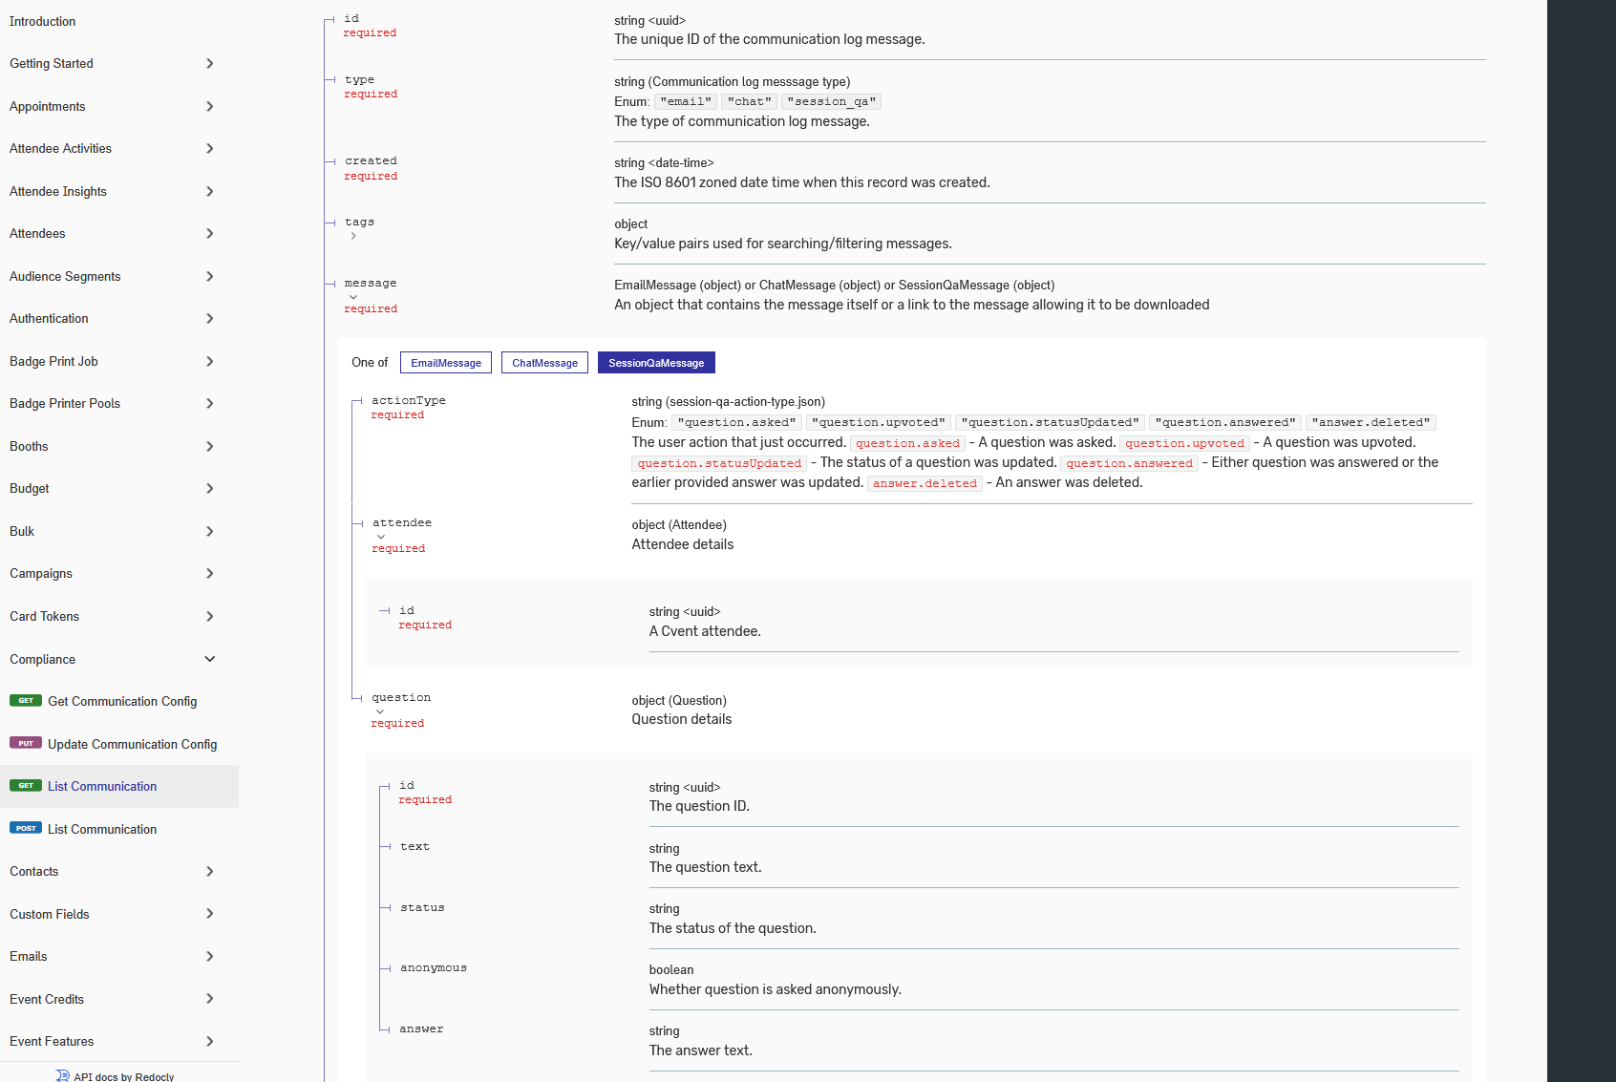Click the Event Credits section chevron
The image size is (1616, 1082).
tap(210, 999)
